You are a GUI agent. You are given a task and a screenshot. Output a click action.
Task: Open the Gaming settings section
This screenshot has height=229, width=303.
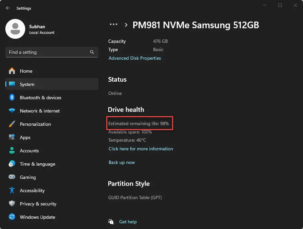coord(28,177)
